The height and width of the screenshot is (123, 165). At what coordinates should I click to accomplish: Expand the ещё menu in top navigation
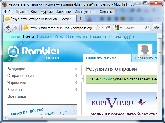tap(129, 37)
